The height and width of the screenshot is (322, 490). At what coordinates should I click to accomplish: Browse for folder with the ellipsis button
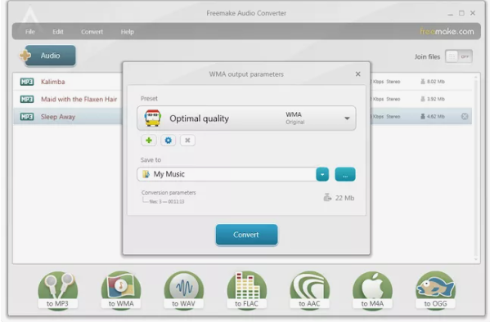345,174
